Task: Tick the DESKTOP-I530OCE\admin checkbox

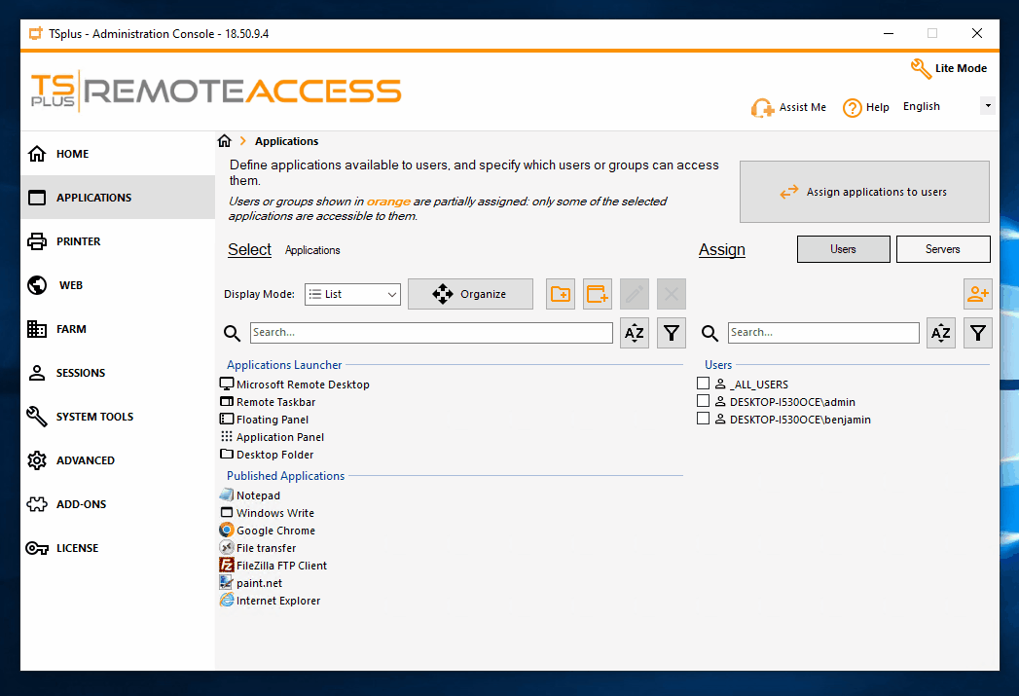Action: coord(703,402)
